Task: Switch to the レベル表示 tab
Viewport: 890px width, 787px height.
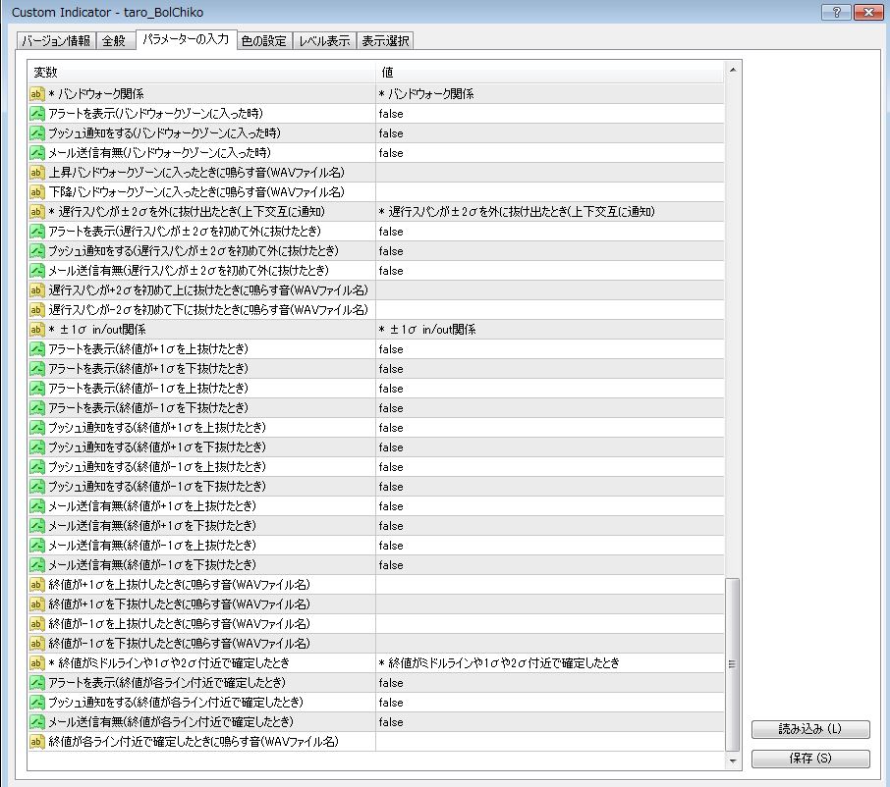Action: point(325,41)
